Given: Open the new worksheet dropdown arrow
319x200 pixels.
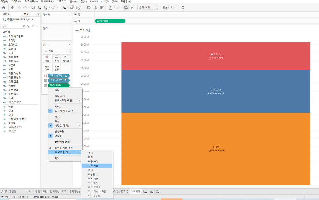Looking at the screenshot, I should (x=68, y=8).
